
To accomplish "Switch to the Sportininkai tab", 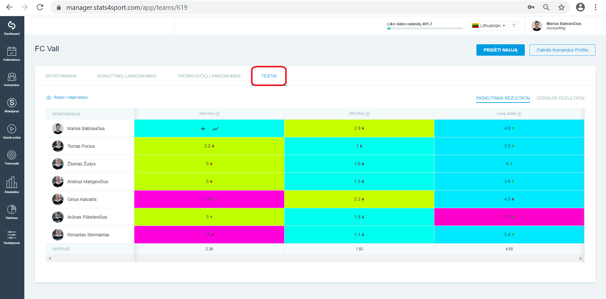I will (61, 76).
